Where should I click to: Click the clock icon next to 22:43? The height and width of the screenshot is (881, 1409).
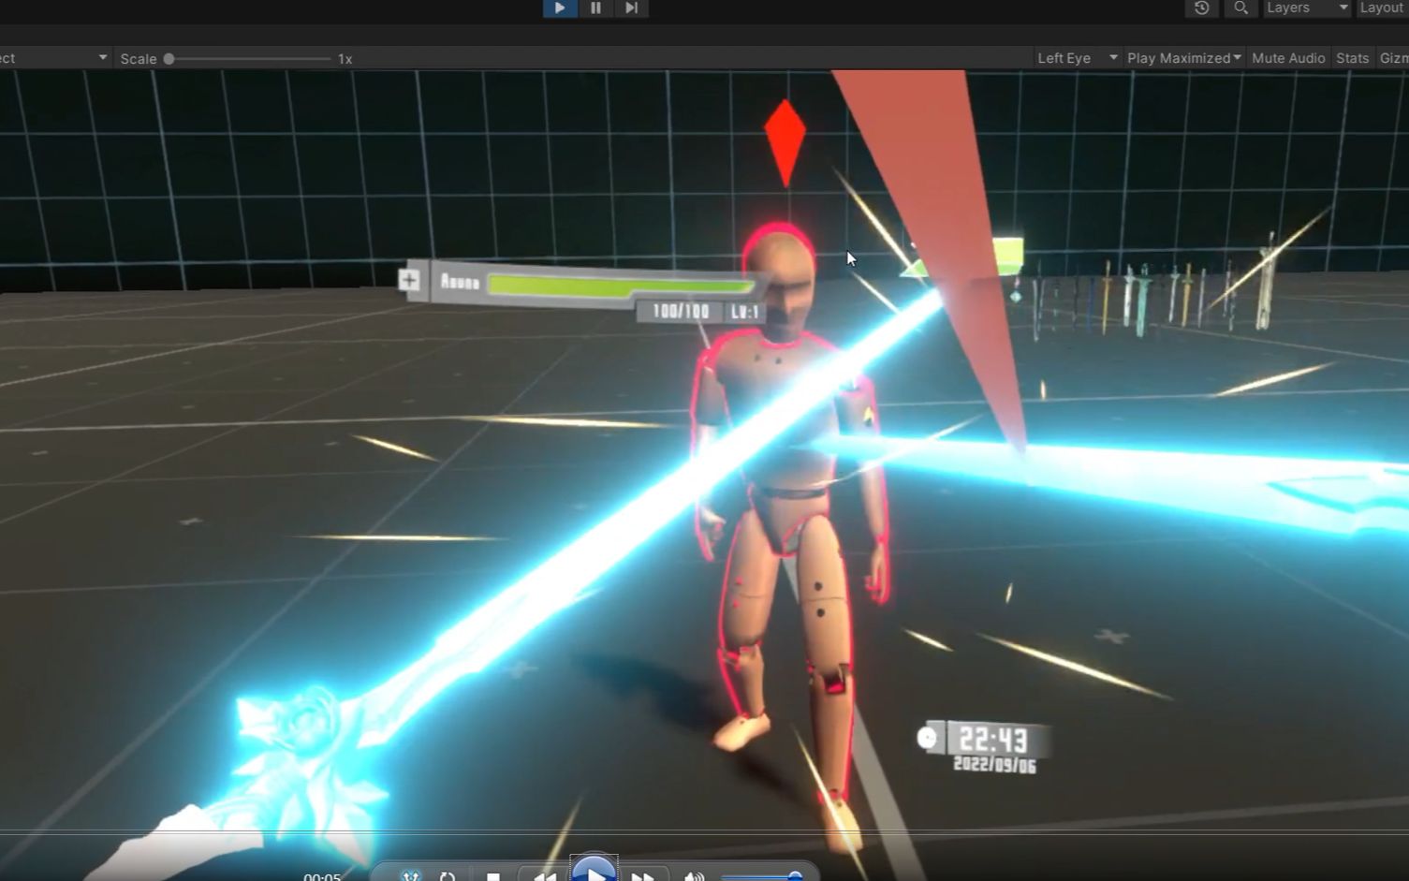[x=928, y=738]
